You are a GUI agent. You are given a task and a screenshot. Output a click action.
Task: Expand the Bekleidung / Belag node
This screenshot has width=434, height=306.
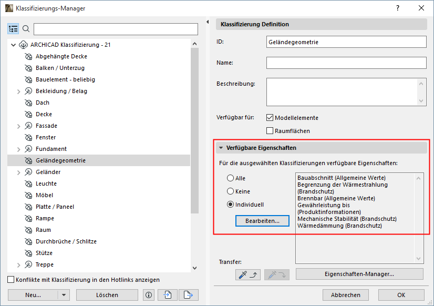(18, 91)
